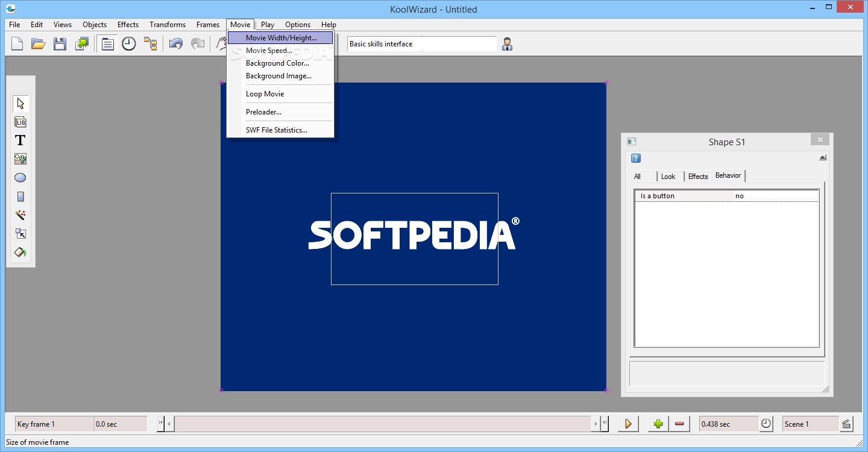Jump to last frame in timeline
The image size is (868, 452).
click(x=605, y=424)
